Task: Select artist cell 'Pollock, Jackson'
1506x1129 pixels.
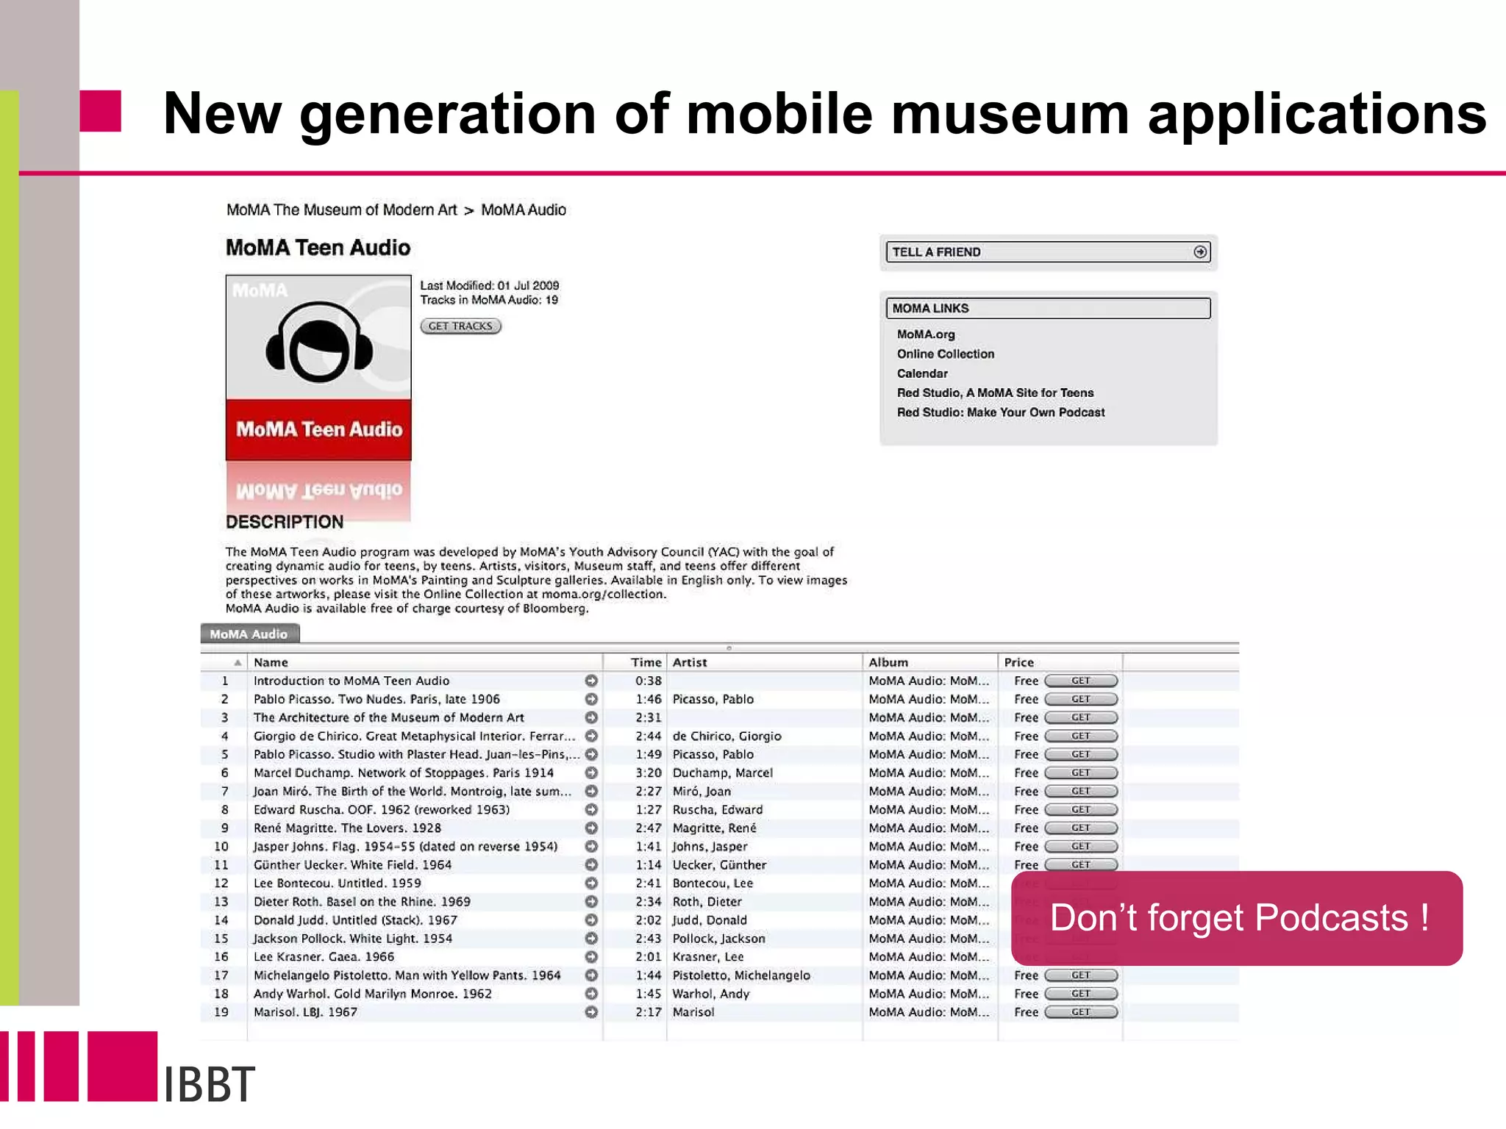Action: point(718,939)
